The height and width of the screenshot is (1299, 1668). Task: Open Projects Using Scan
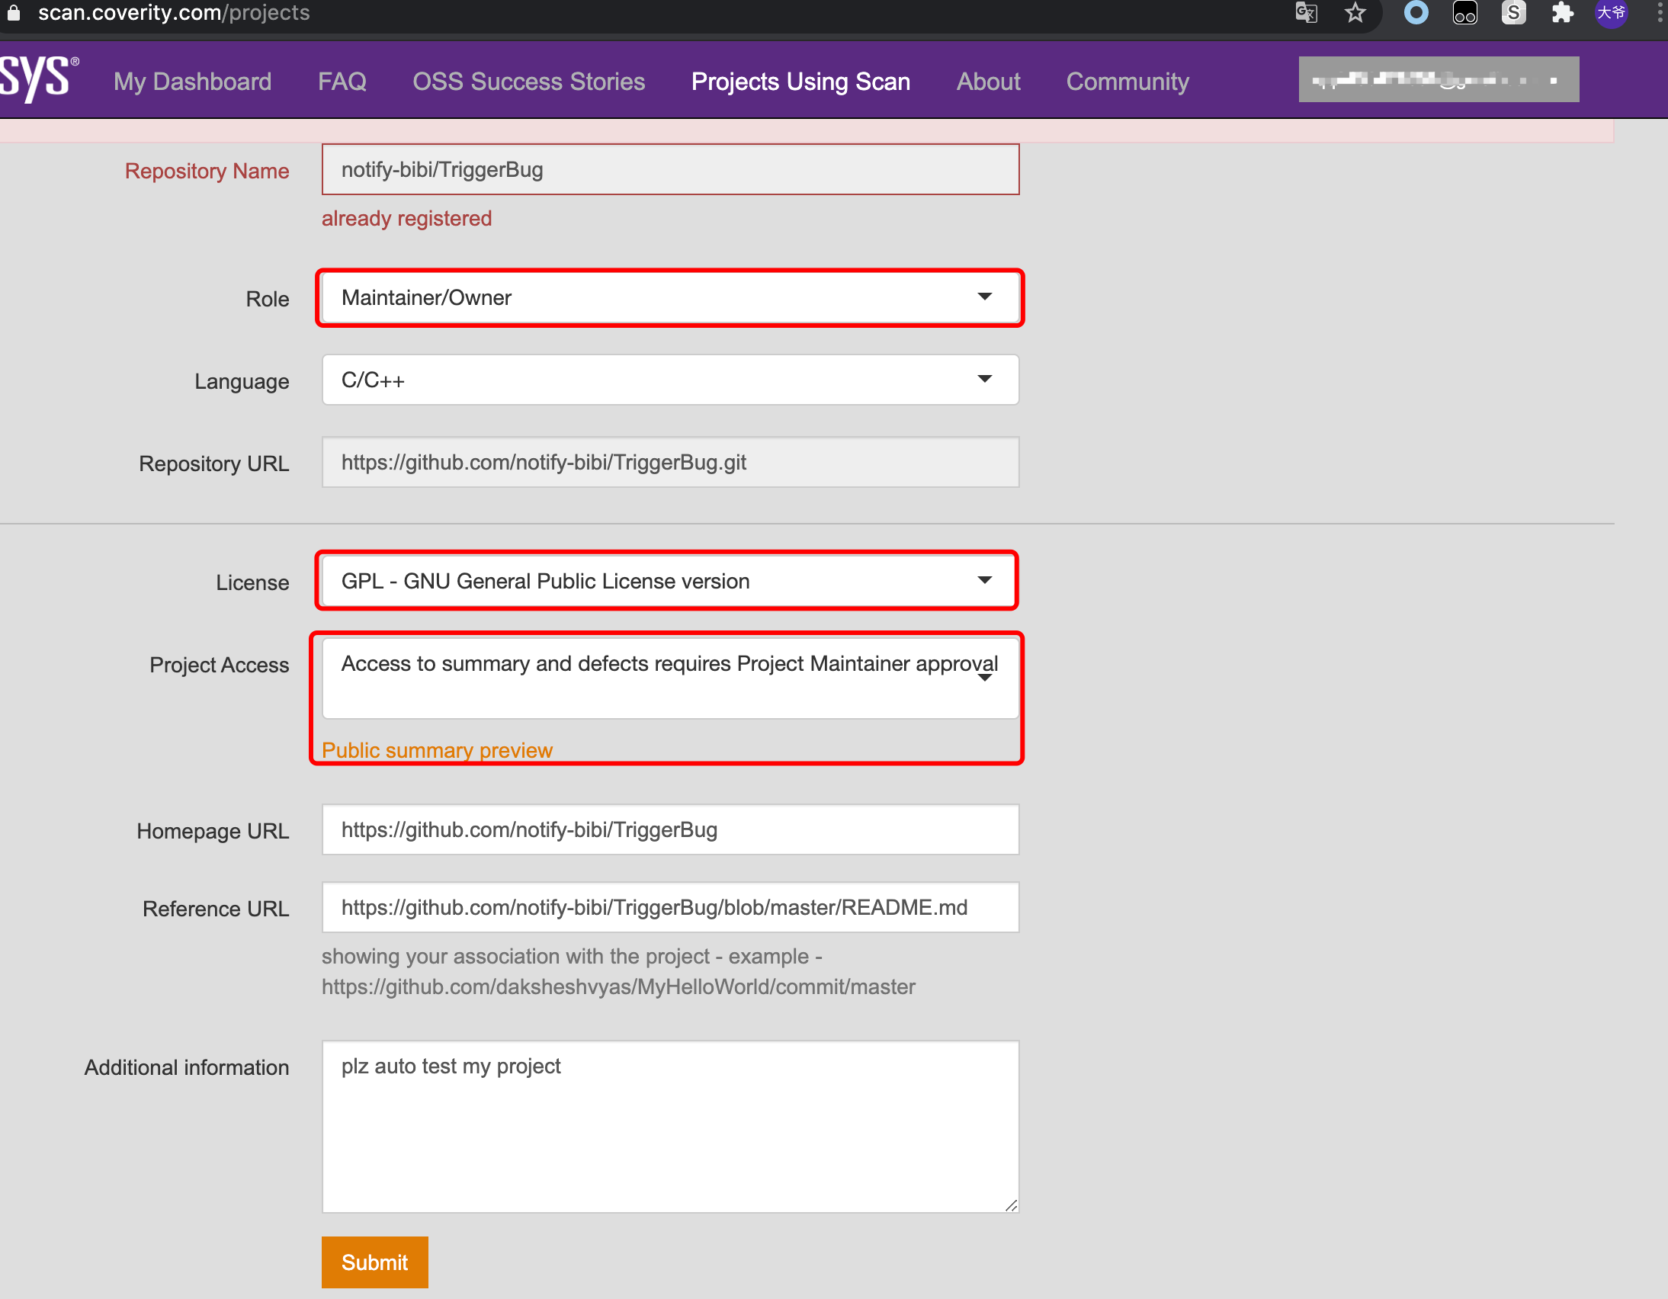pyautogui.click(x=800, y=81)
